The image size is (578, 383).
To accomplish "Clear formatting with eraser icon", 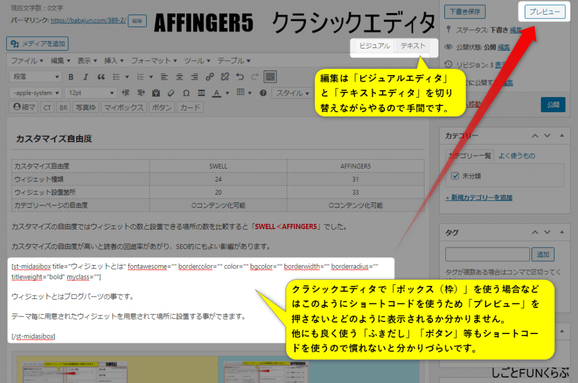I will [171, 93].
